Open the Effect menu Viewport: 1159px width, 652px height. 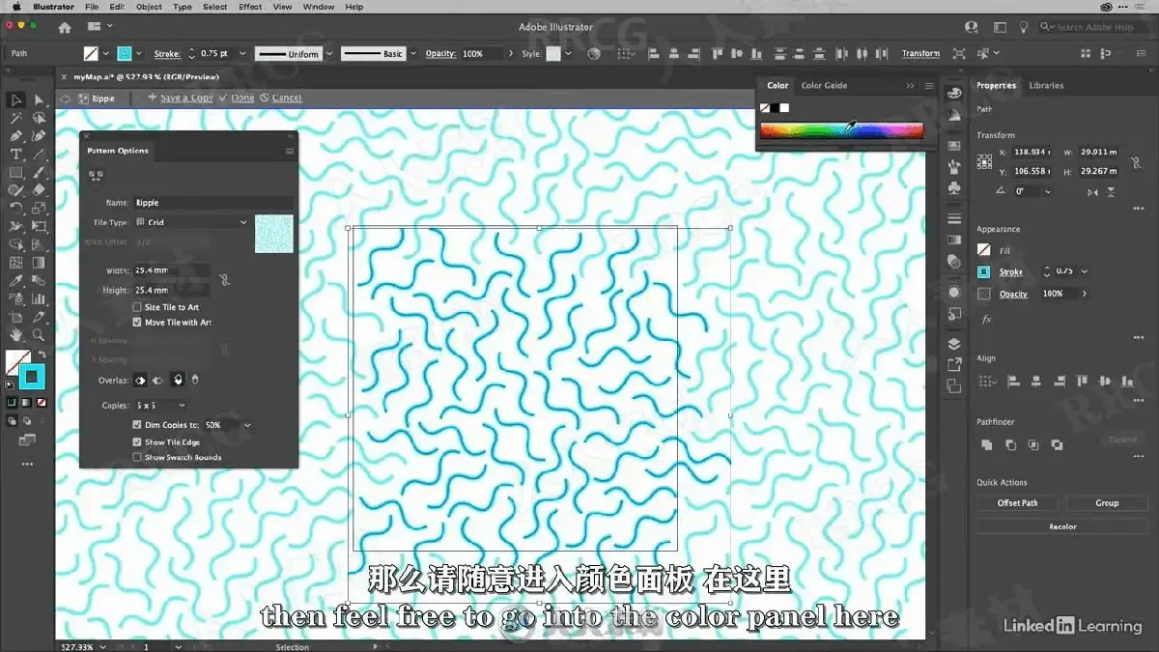(x=250, y=7)
